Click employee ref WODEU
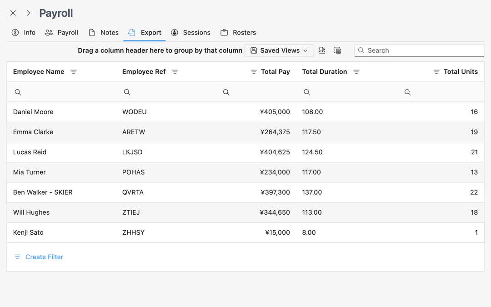The width and height of the screenshot is (491, 307). pyautogui.click(x=134, y=112)
